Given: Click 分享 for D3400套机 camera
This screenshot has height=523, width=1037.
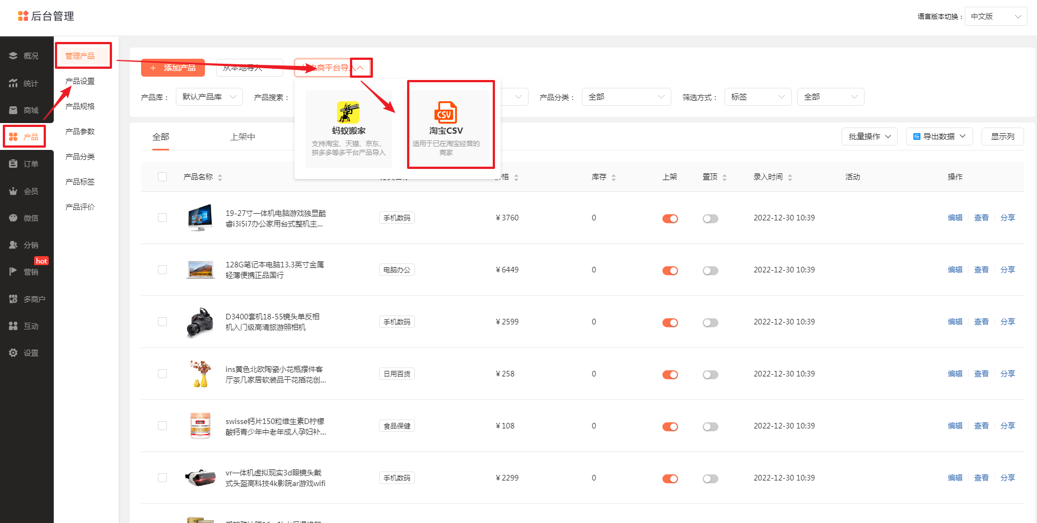Looking at the screenshot, I should click(1008, 322).
